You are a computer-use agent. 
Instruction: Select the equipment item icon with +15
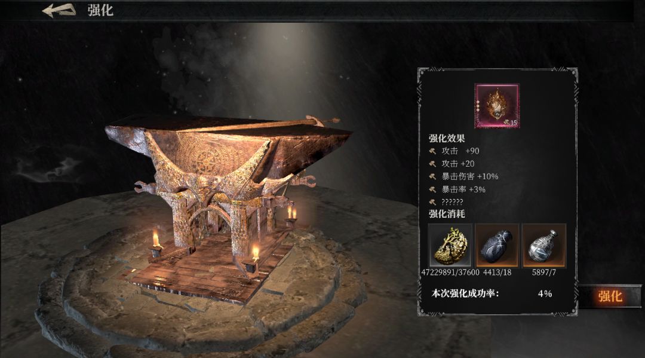point(497,106)
